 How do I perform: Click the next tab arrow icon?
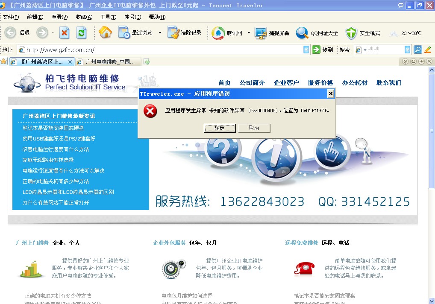[x=421, y=61]
